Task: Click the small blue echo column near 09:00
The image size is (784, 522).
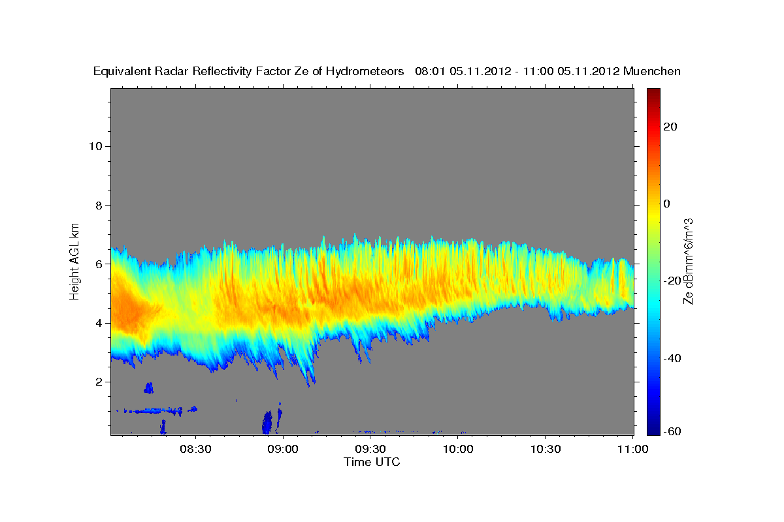Action: [x=267, y=422]
